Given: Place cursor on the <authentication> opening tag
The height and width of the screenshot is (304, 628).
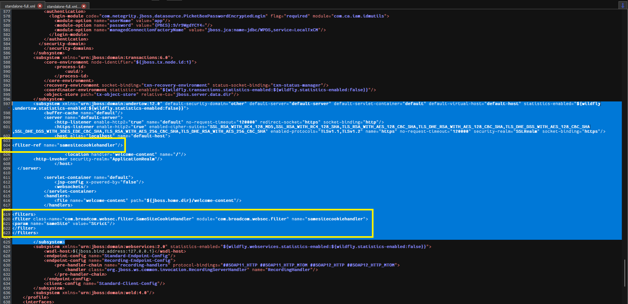Looking at the screenshot, I should (x=65, y=12).
